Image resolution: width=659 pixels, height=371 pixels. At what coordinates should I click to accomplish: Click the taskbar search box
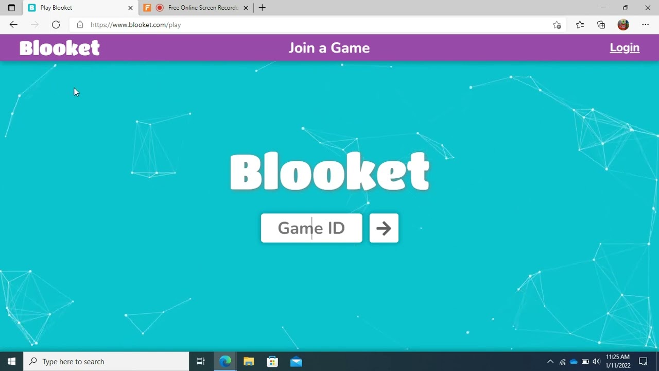pyautogui.click(x=107, y=361)
